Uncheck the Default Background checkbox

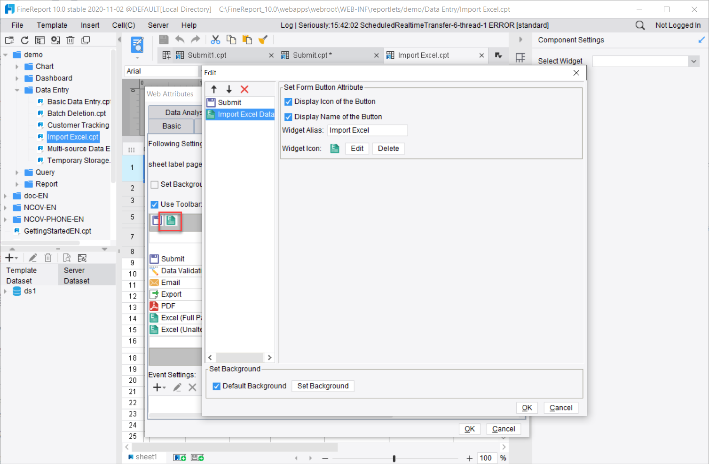[x=216, y=386]
